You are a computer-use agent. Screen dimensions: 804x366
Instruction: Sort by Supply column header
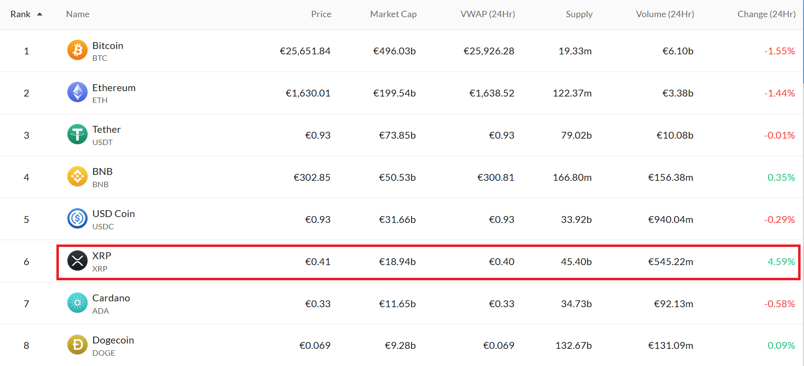coord(579,14)
